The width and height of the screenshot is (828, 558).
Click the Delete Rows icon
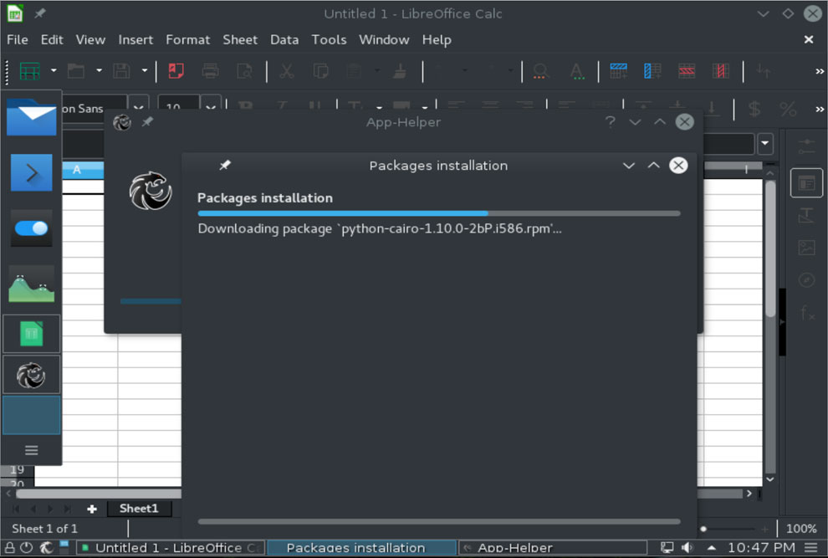687,71
